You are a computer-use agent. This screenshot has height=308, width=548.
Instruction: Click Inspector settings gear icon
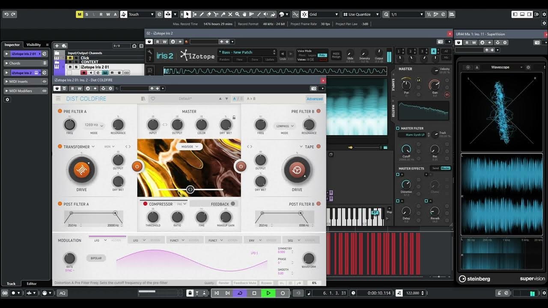[x=7, y=99]
